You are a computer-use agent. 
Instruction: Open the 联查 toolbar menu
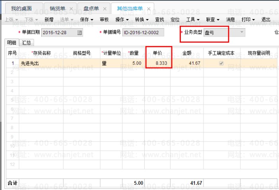213,19
